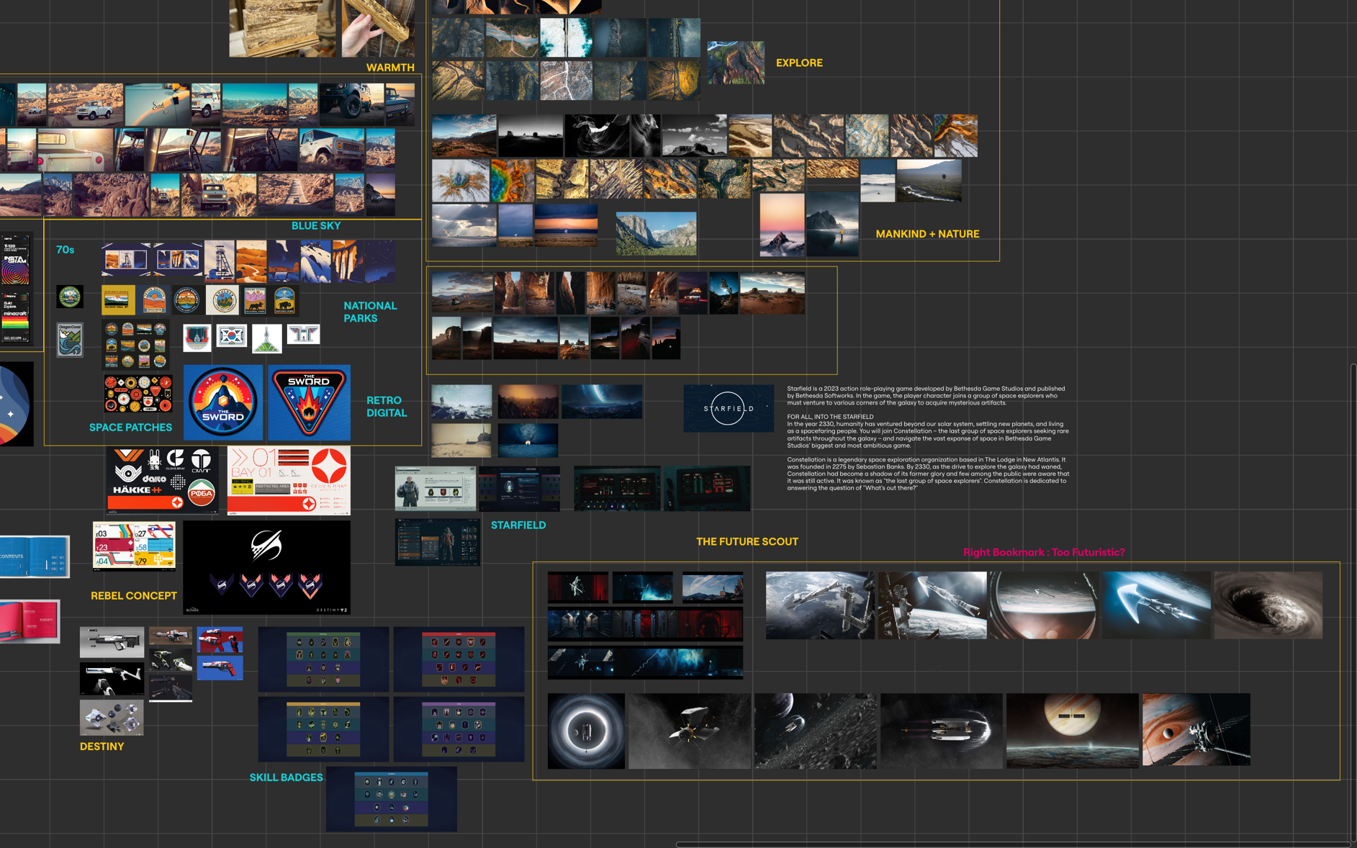The width and height of the screenshot is (1357, 848).
Task: Click the "SPACE PATCHES" label
Action: pos(130,428)
